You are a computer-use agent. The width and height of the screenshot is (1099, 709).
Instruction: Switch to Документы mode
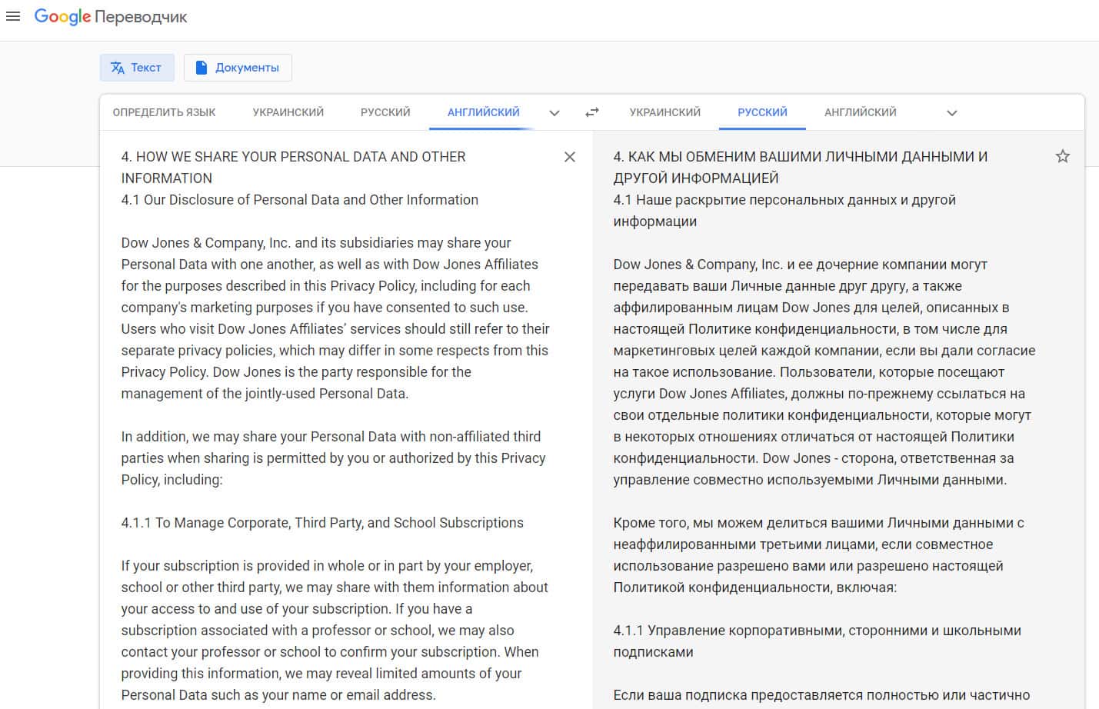[238, 68]
